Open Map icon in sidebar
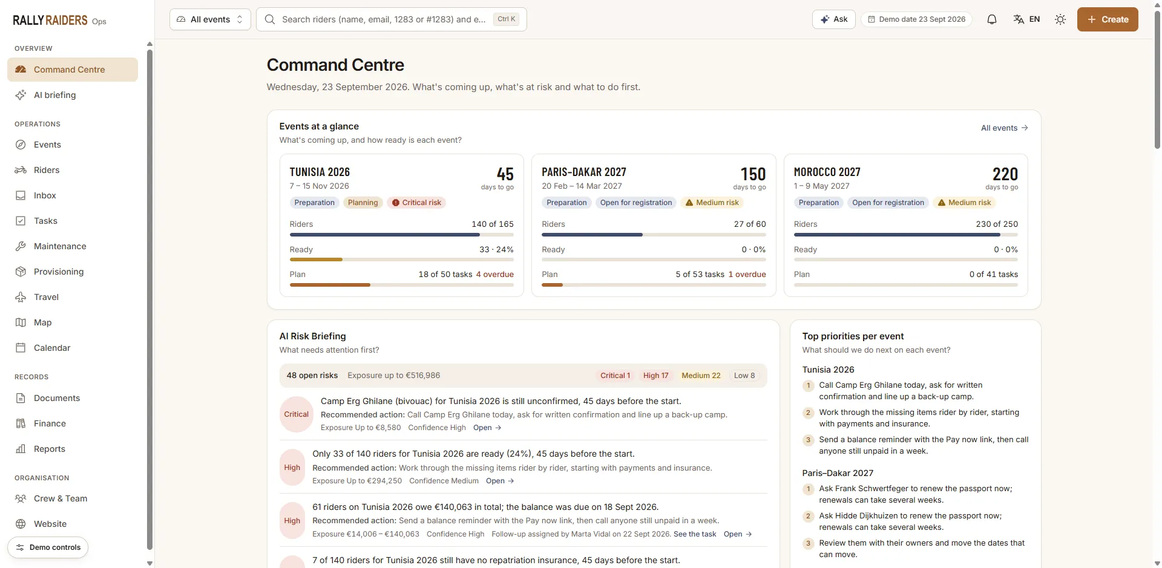1162x568 pixels. click(x=21, y=322)
